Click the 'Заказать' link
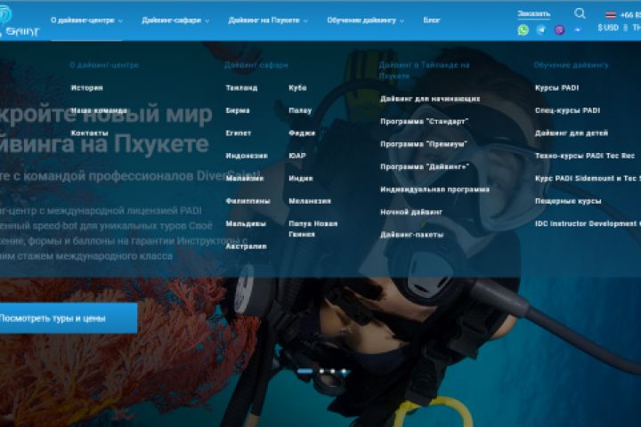The image size is (641, 427). tap(533, 14)
